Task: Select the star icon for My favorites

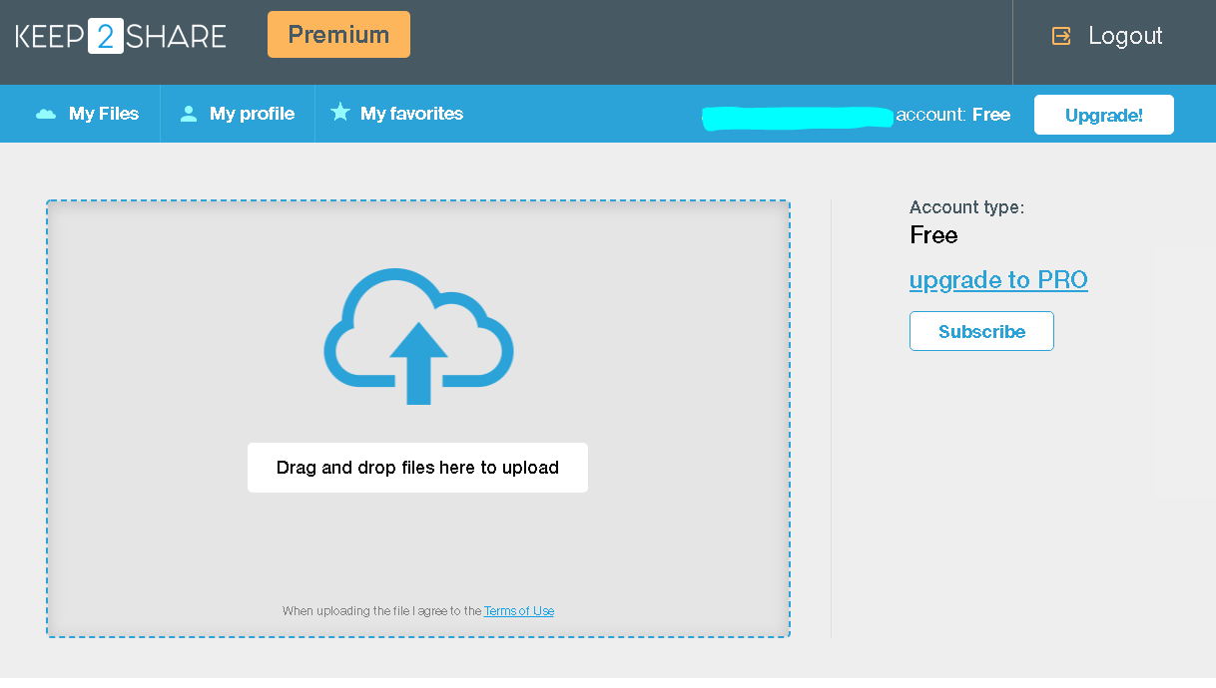Action: 339,112
